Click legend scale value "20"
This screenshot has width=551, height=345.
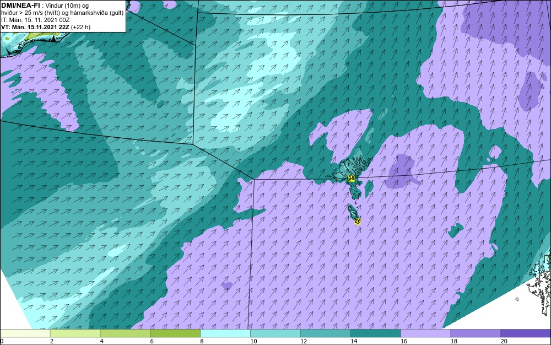coord(504,341)
